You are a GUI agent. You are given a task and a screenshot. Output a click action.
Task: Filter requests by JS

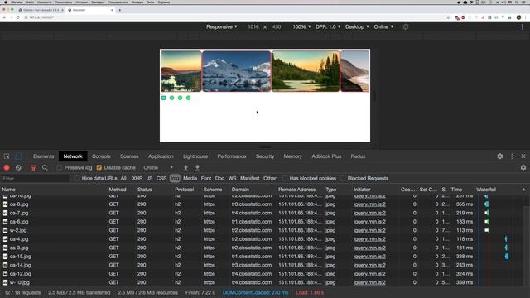tap(149, 179)
